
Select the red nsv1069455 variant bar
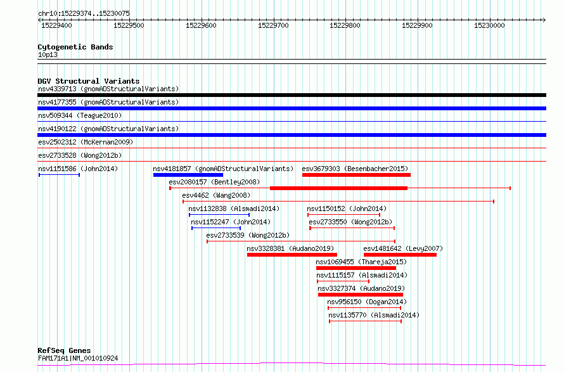356,268
